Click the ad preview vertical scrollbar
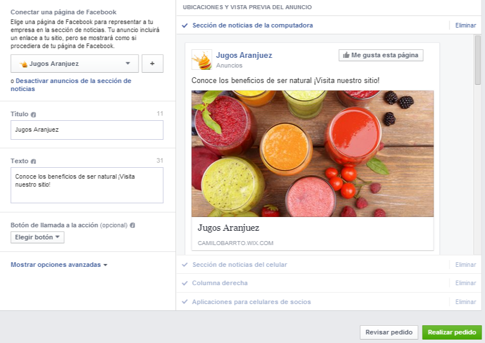 pos(478,60)
